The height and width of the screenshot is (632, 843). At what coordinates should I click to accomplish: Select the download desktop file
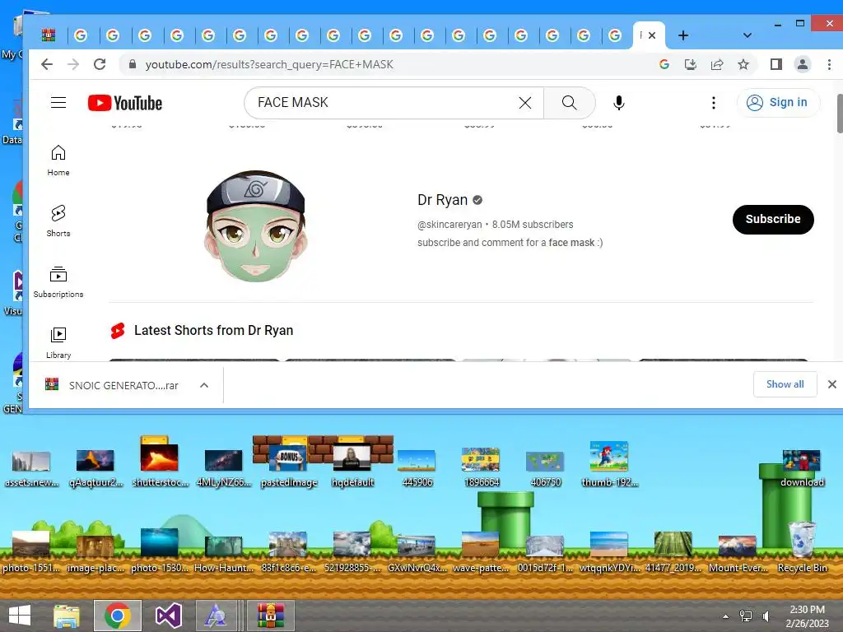click(802, 468)
